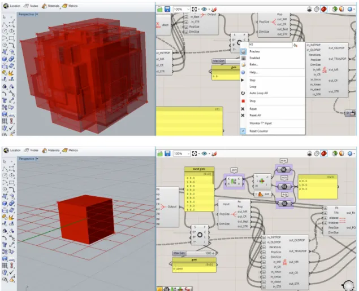Uncheck the Reset Counter option
The height and width of the screenshot is (291, 359).
258,131
